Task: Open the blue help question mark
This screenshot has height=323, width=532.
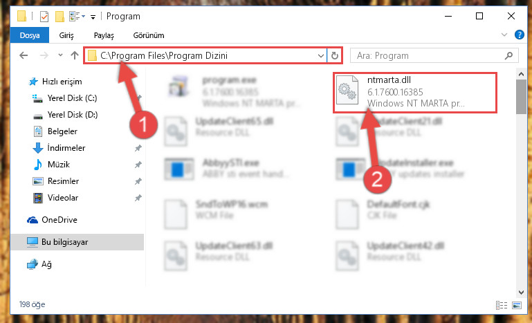Action: click(x=519, y=35)
